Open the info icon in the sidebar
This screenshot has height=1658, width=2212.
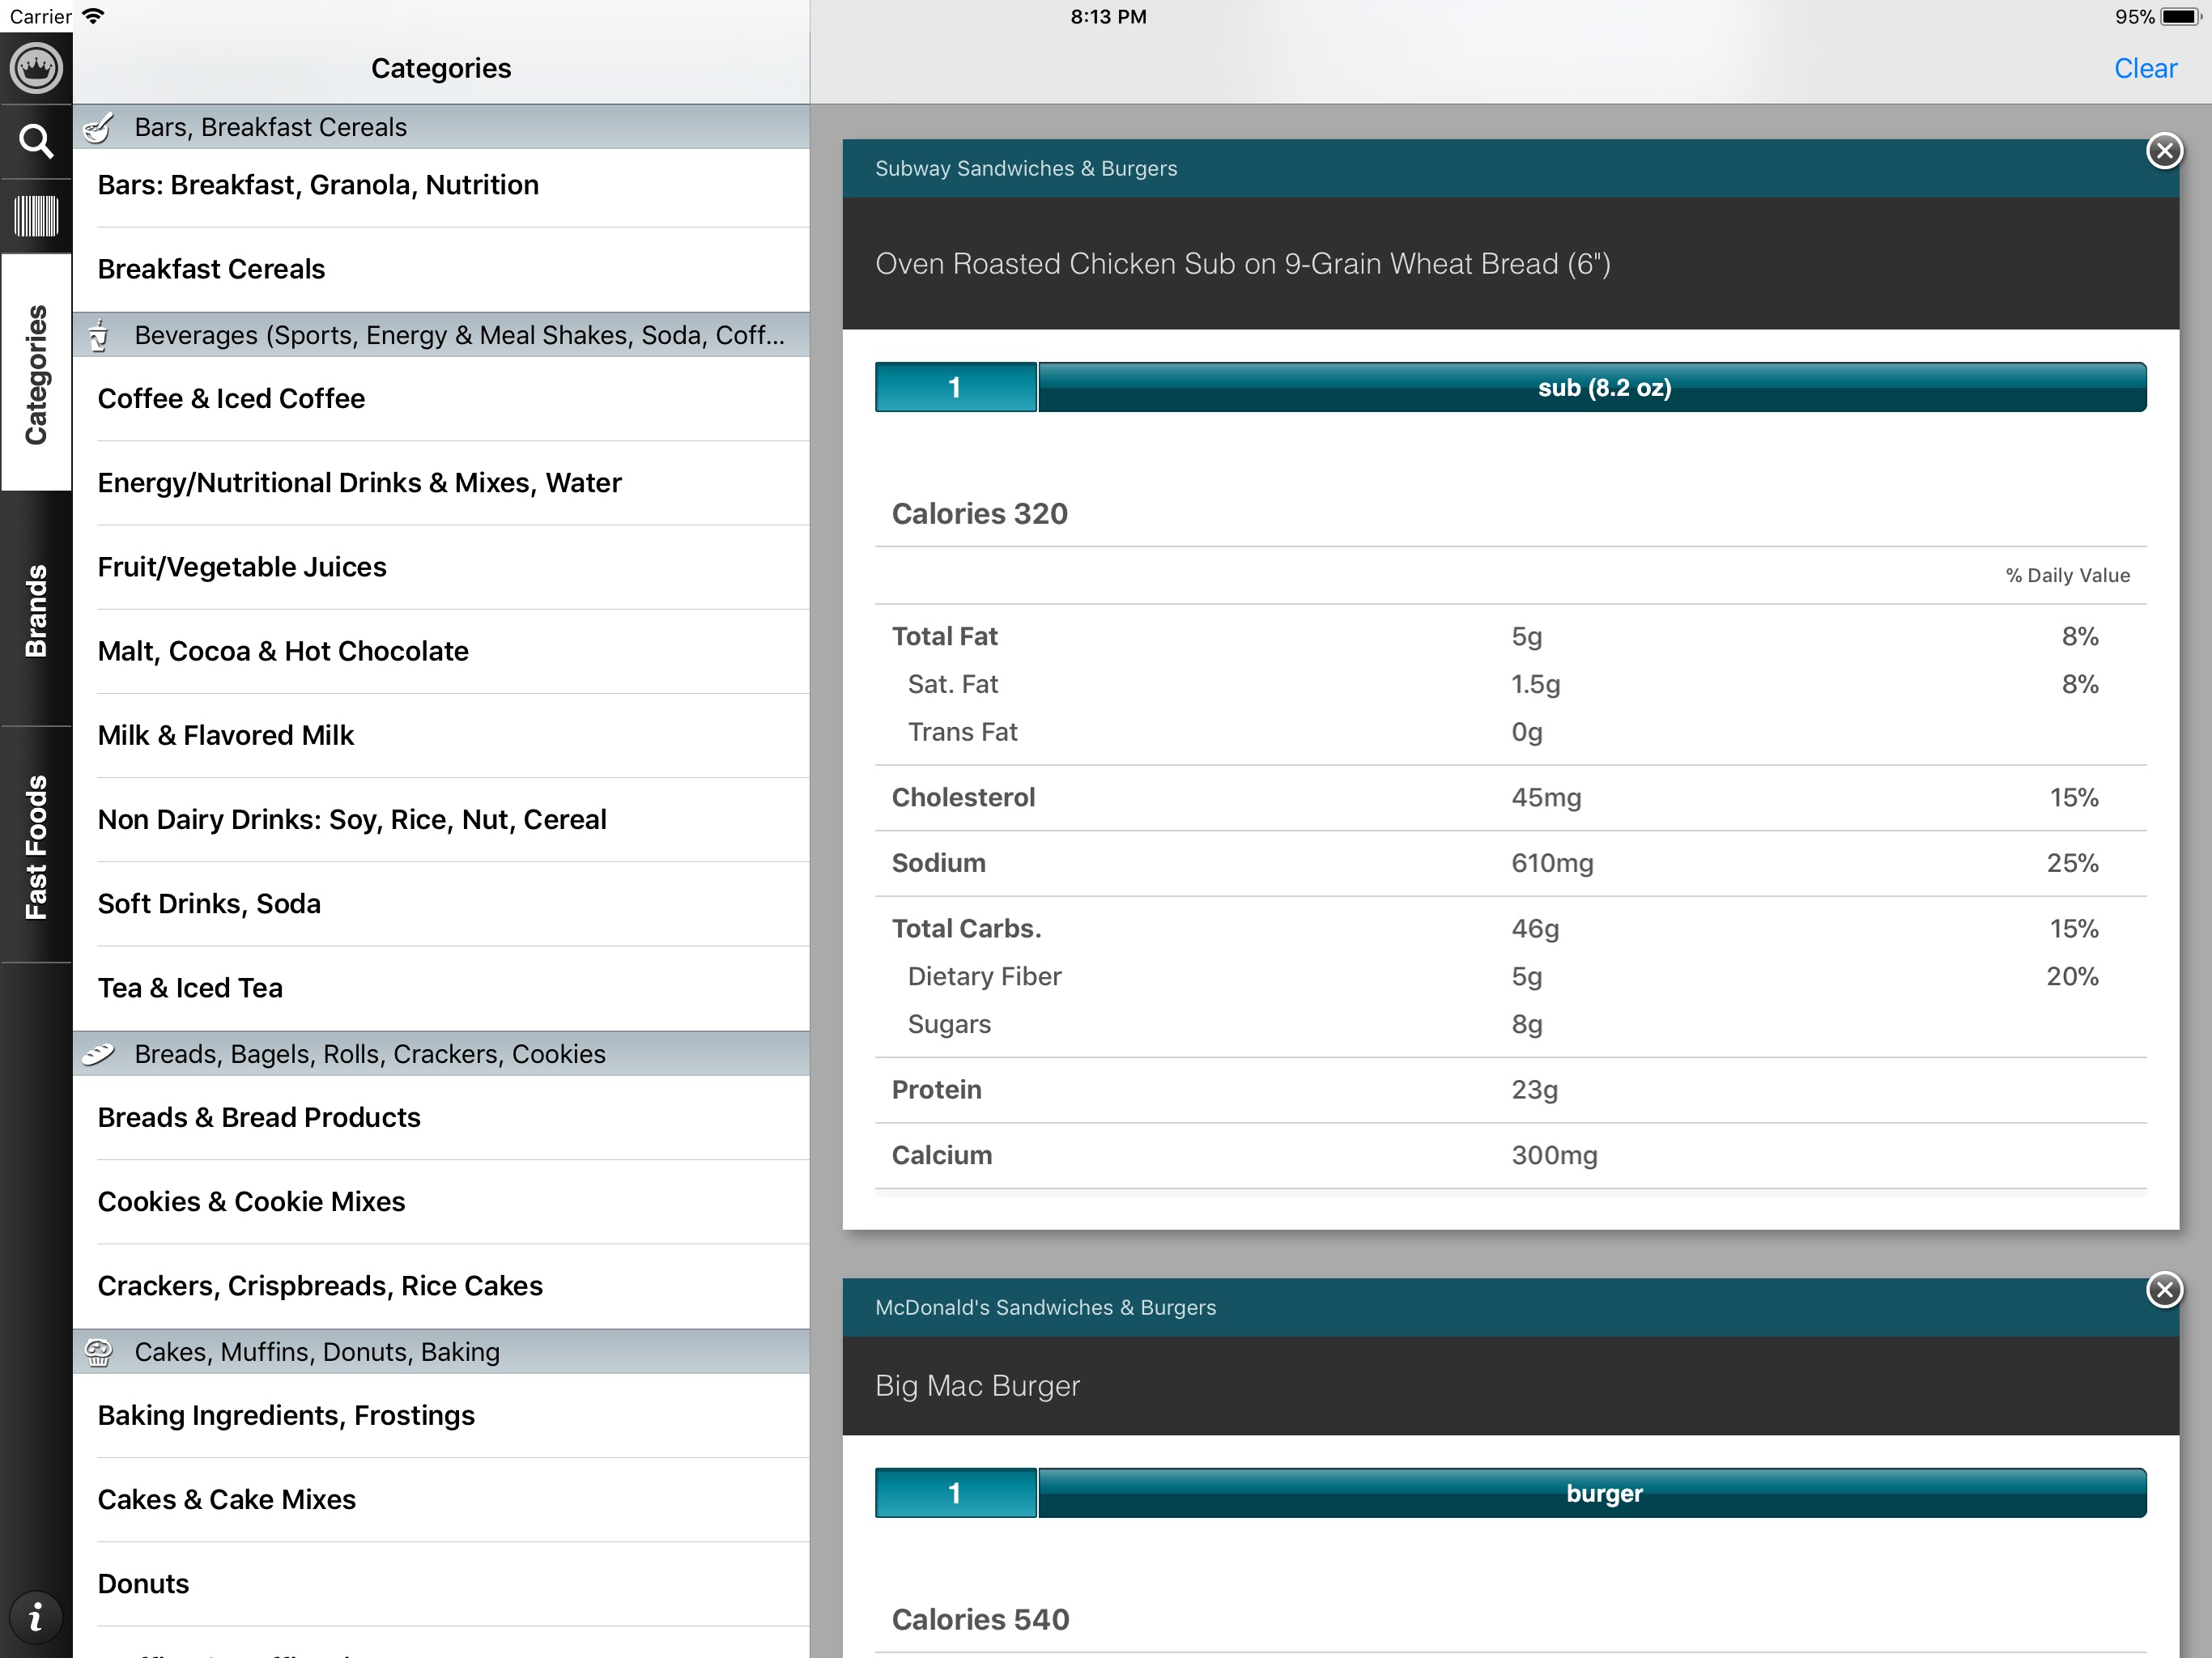[36, 1617]
